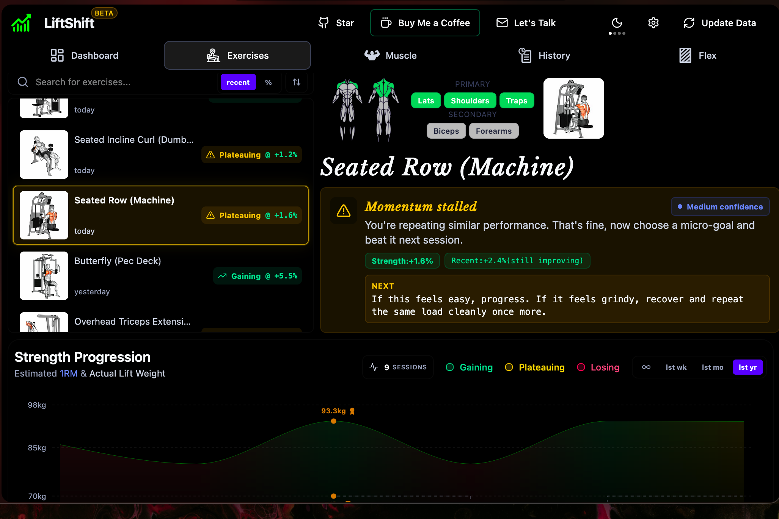
Task: Click the exercise search field
Action: pos(114,82)
